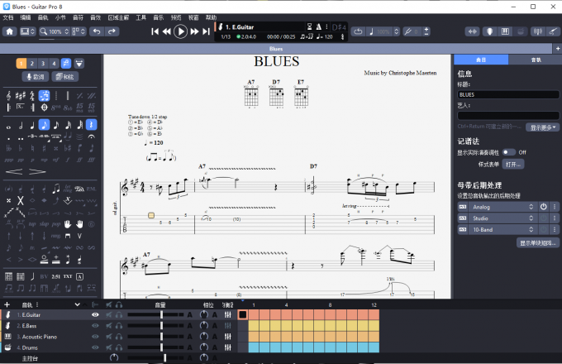Click the 显示单块矩阵 button
The height and width of the screenshot is (364, 562).
coord(538,243)
